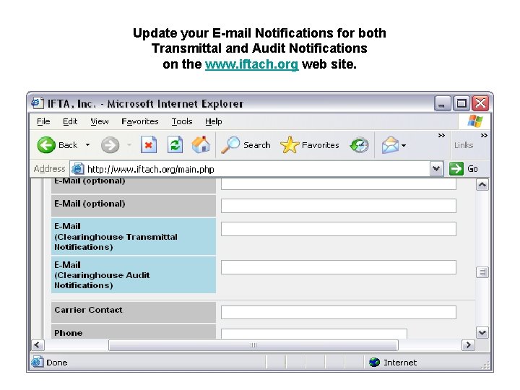520x390 pixels.
Task: Click horizontal scrollbar left arrow
Action: point(37,345)
